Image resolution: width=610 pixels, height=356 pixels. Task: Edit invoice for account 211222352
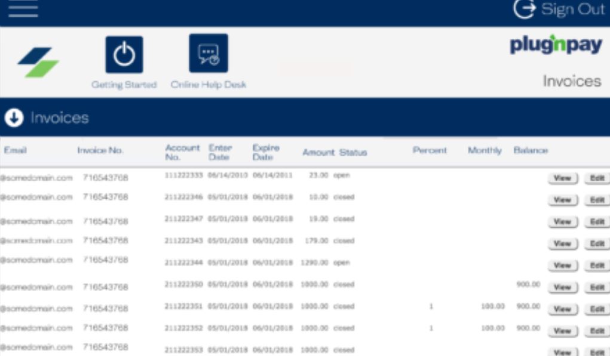click(597, 331)
